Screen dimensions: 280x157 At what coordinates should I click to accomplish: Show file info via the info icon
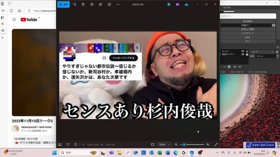point(76,144)
